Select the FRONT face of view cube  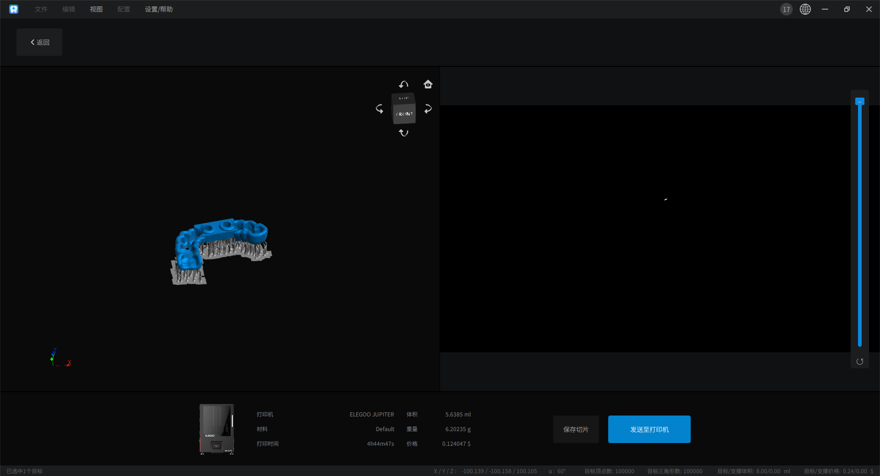(x=404, y=114)
